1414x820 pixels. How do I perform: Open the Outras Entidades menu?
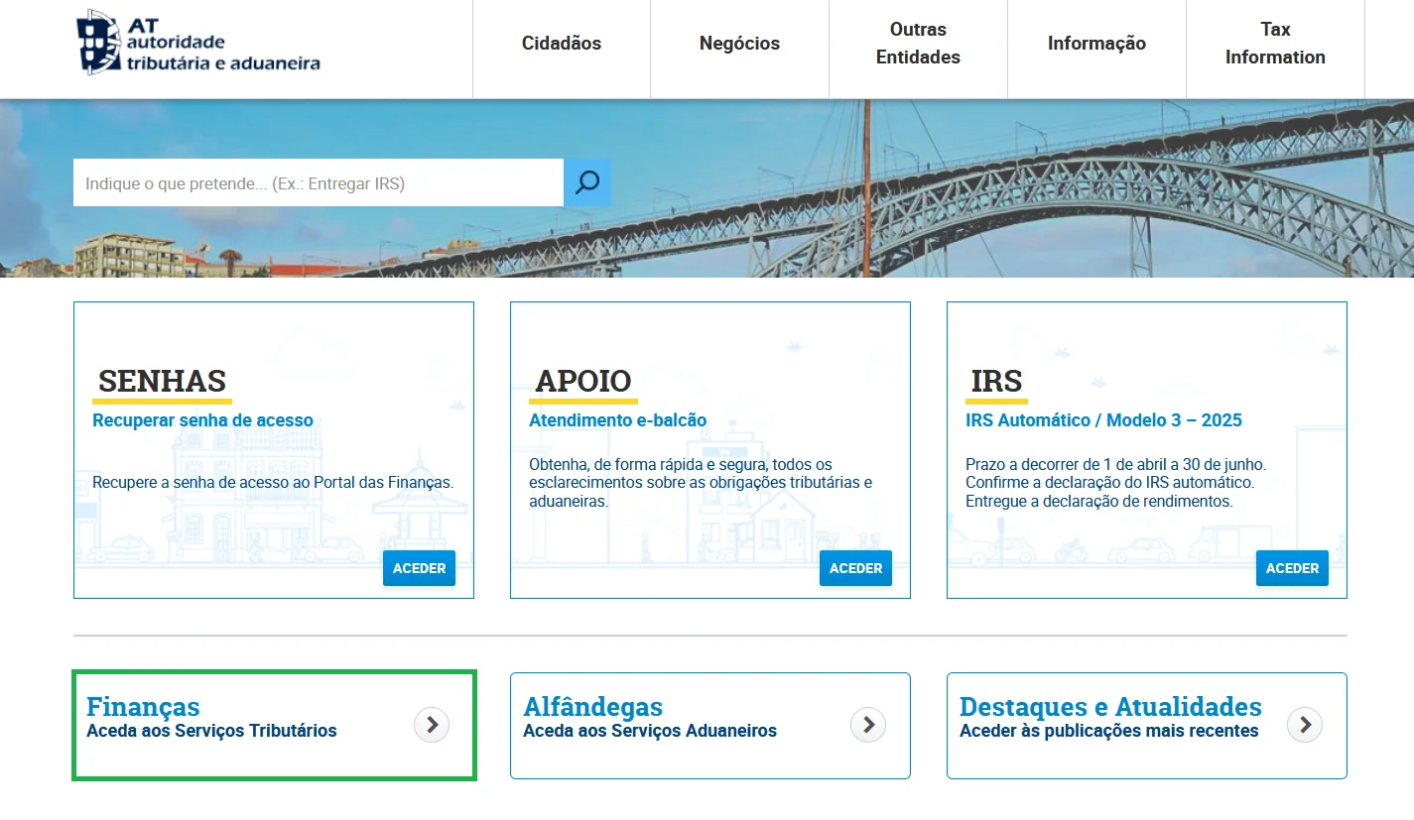coord(918,44)
